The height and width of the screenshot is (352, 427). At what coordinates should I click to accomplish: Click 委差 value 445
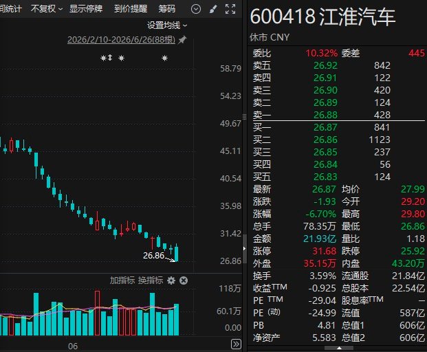tap(417, 53)
